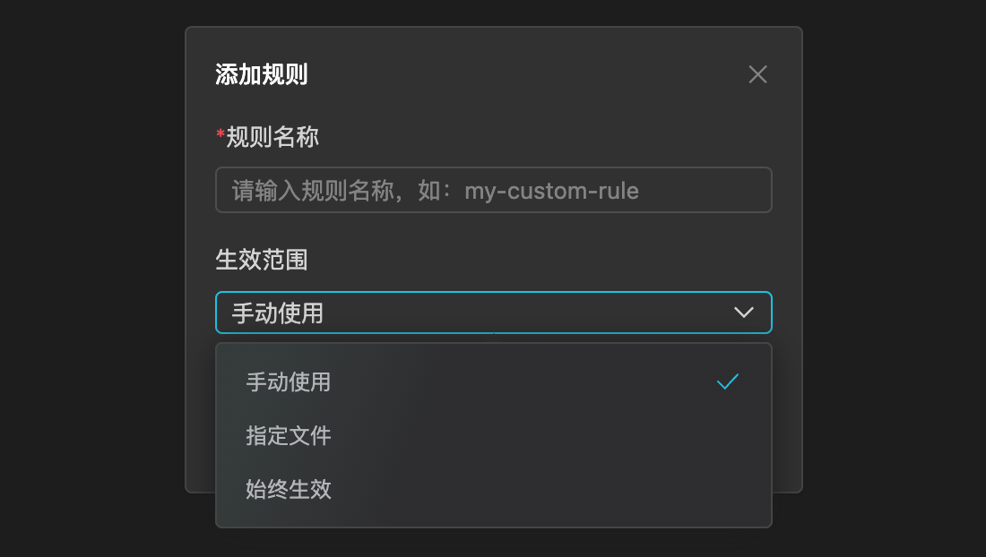Select 指定文件 option in the list

(x=494, y=435)
